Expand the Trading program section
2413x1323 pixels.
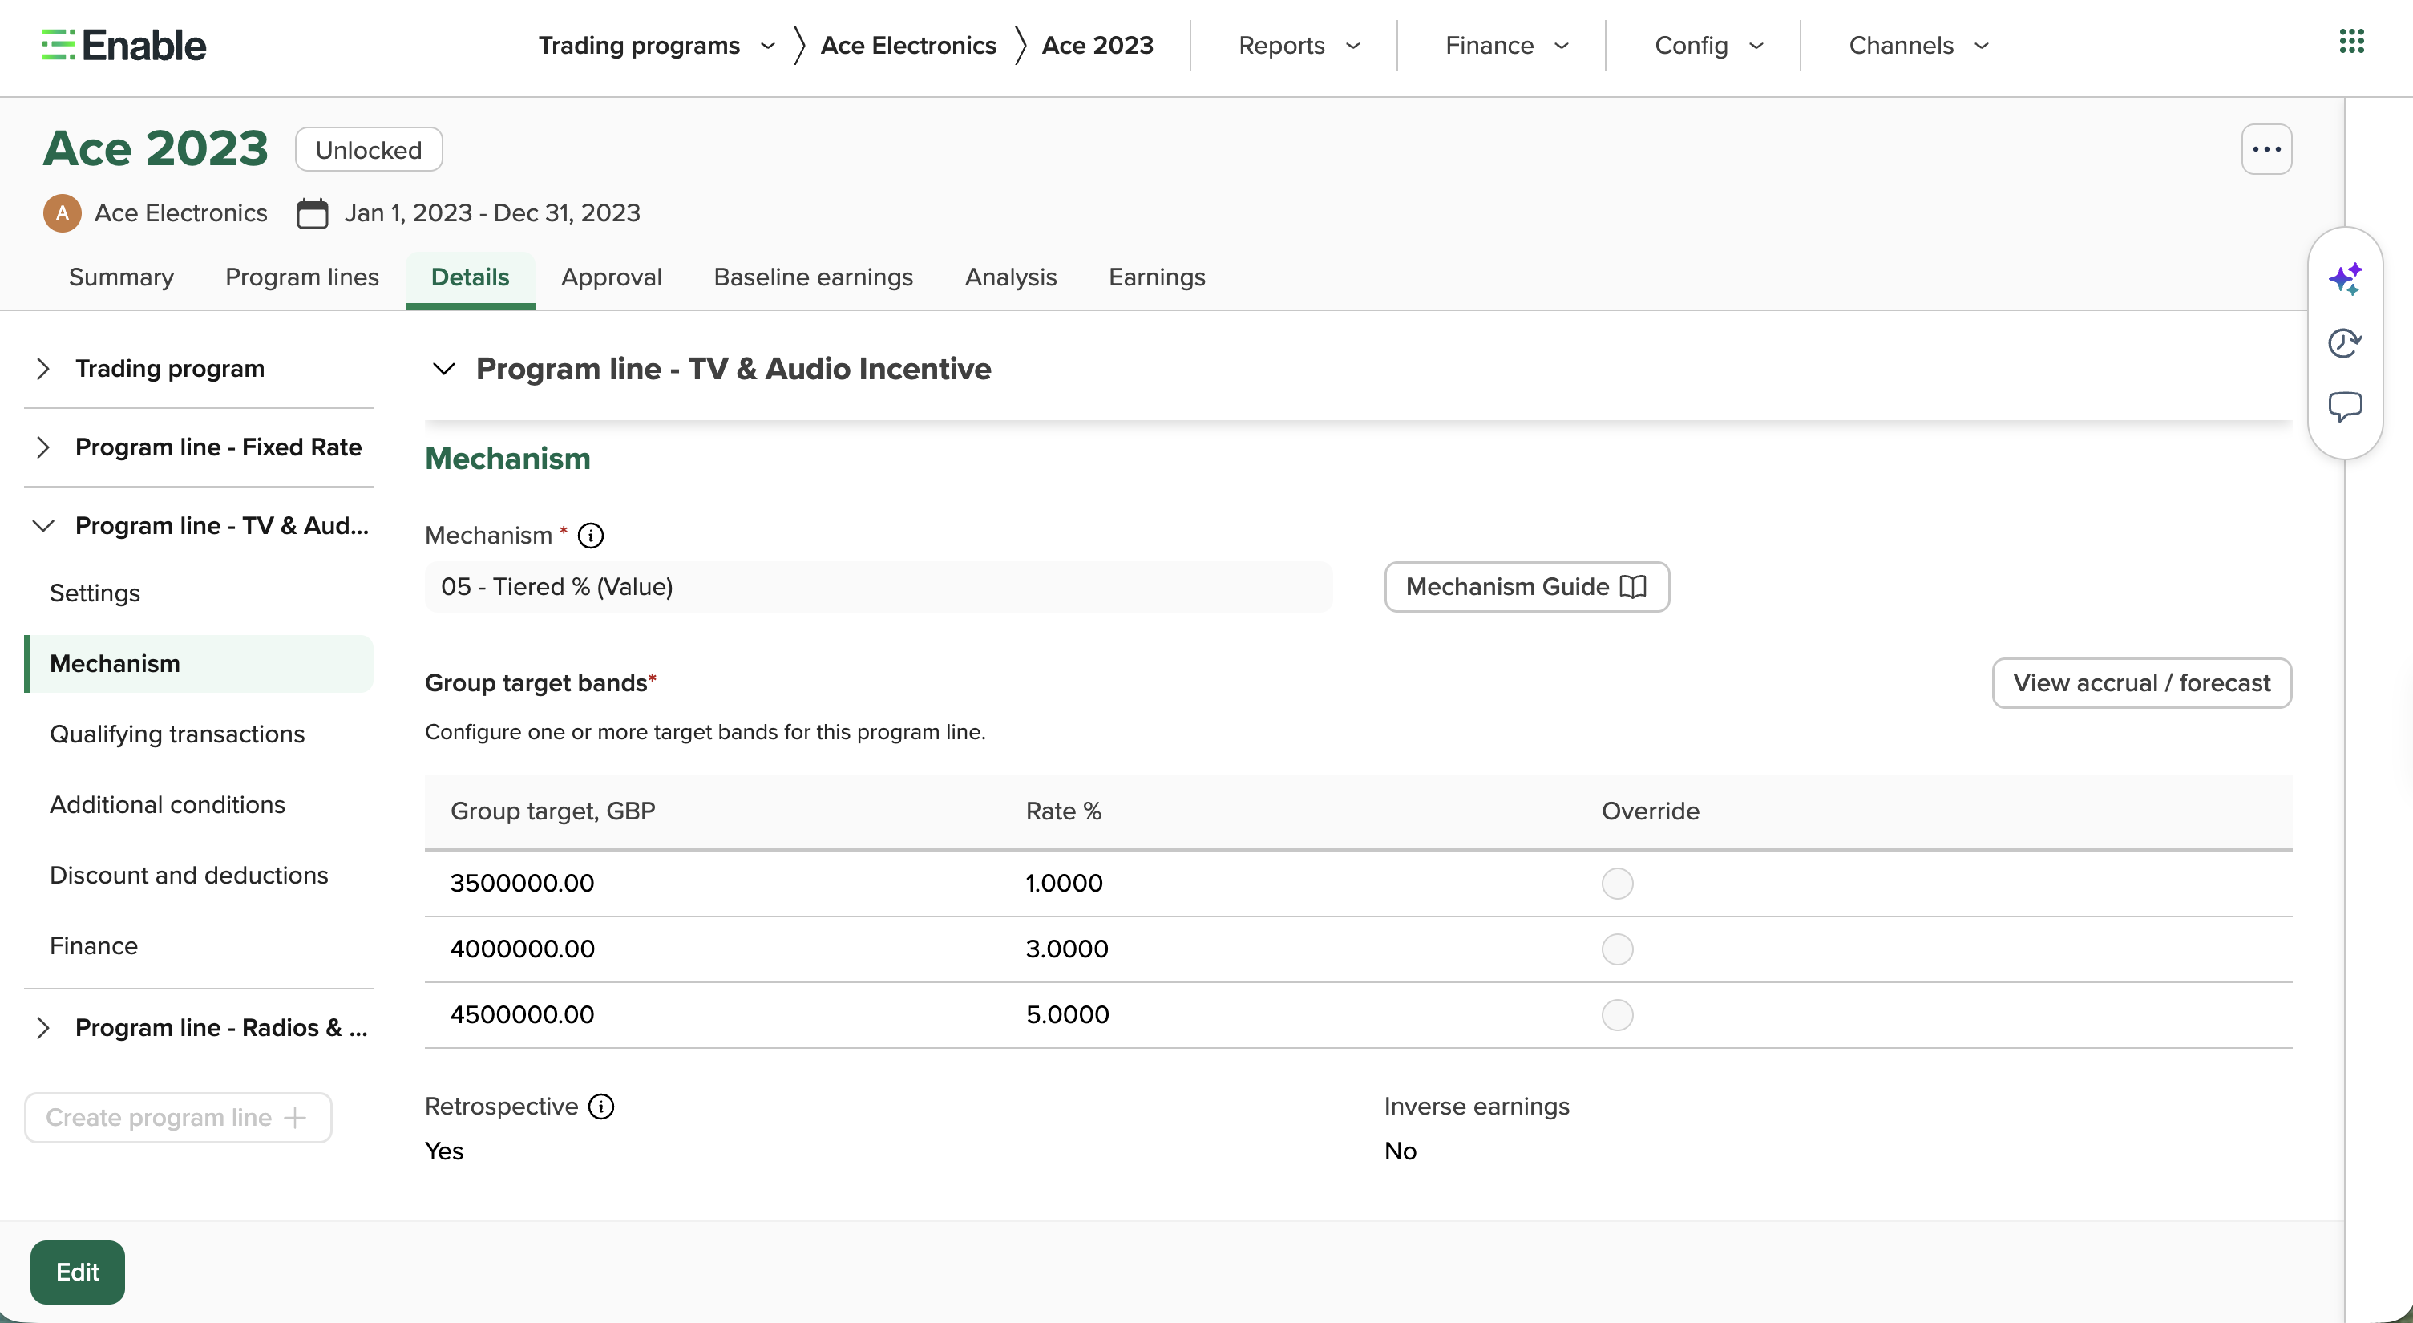(x=199, y=368)
